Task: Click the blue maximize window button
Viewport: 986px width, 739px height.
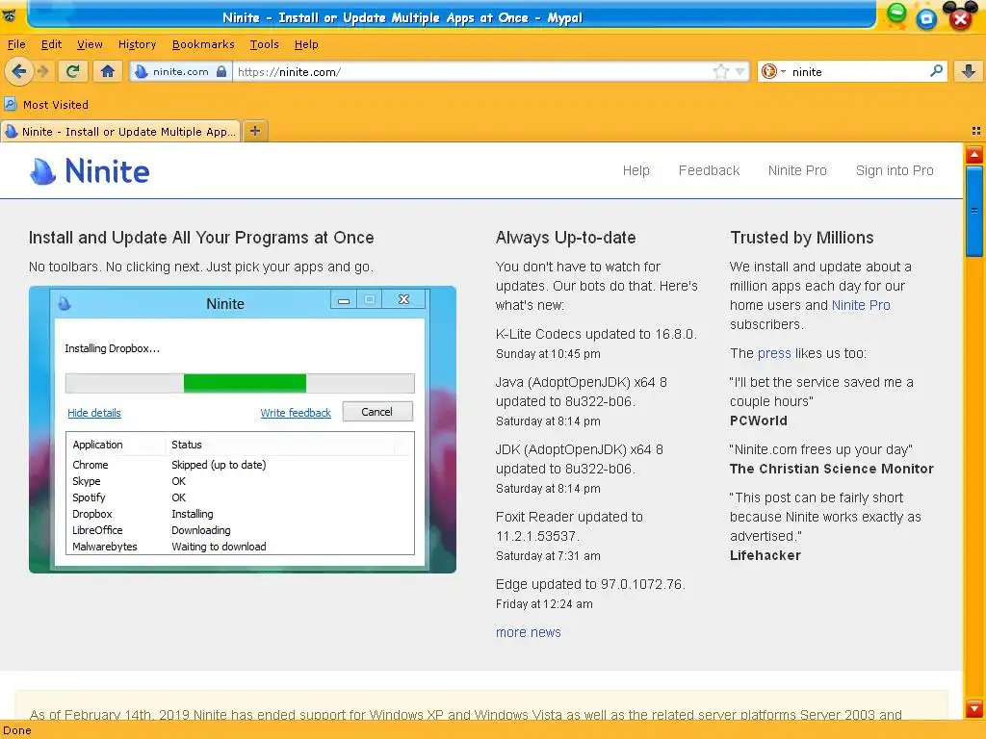Action: coord(926,19)
